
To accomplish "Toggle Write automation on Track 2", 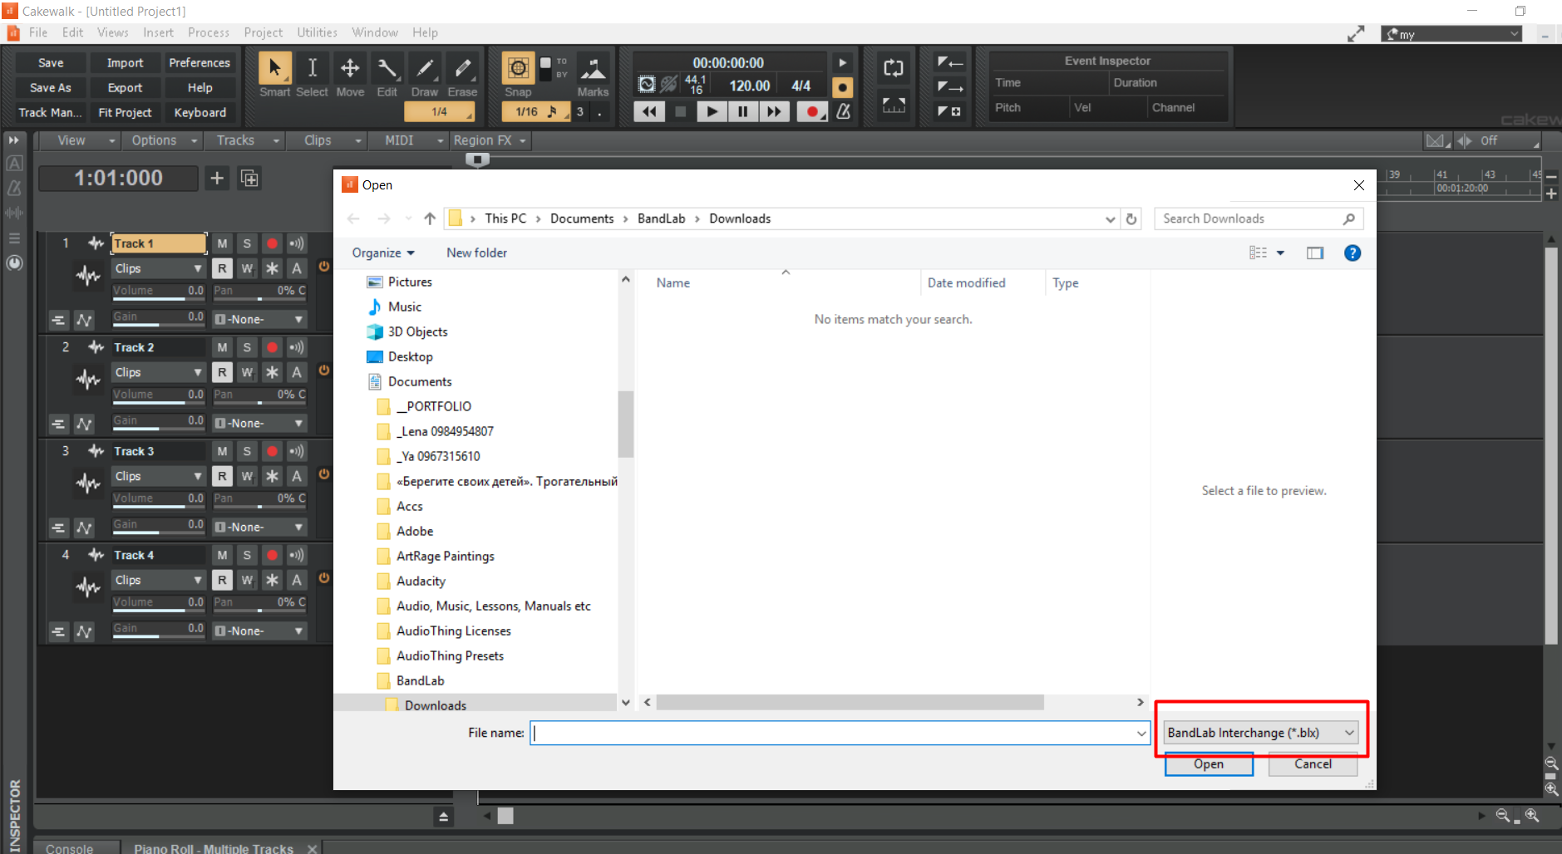I will click(247, 372).
